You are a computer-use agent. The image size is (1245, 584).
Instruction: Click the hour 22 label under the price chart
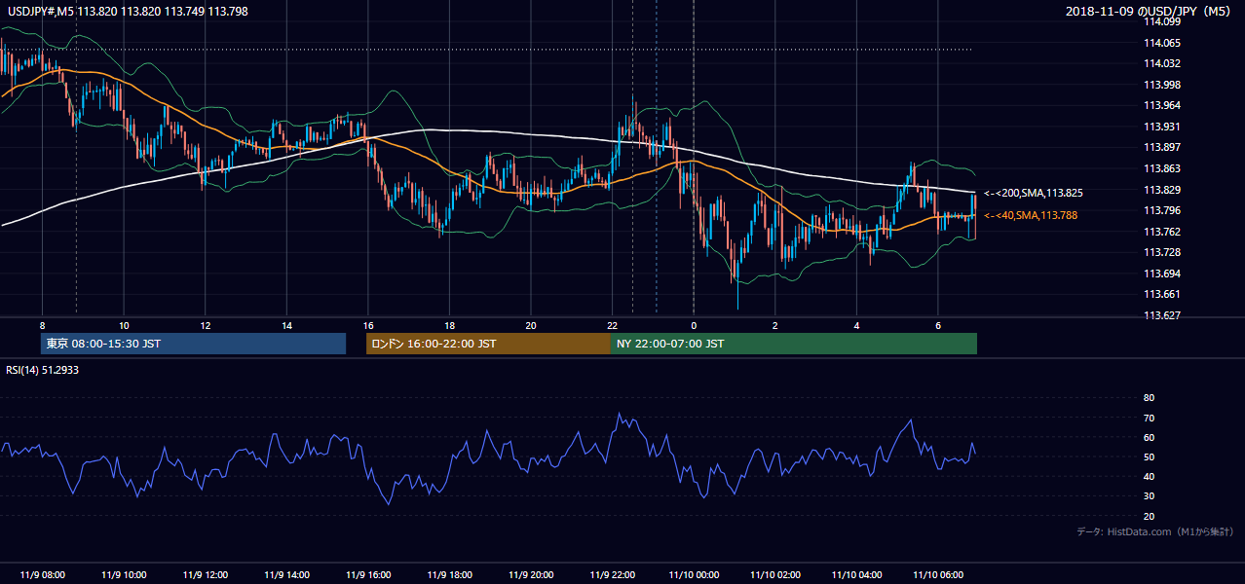pos(612,325)
